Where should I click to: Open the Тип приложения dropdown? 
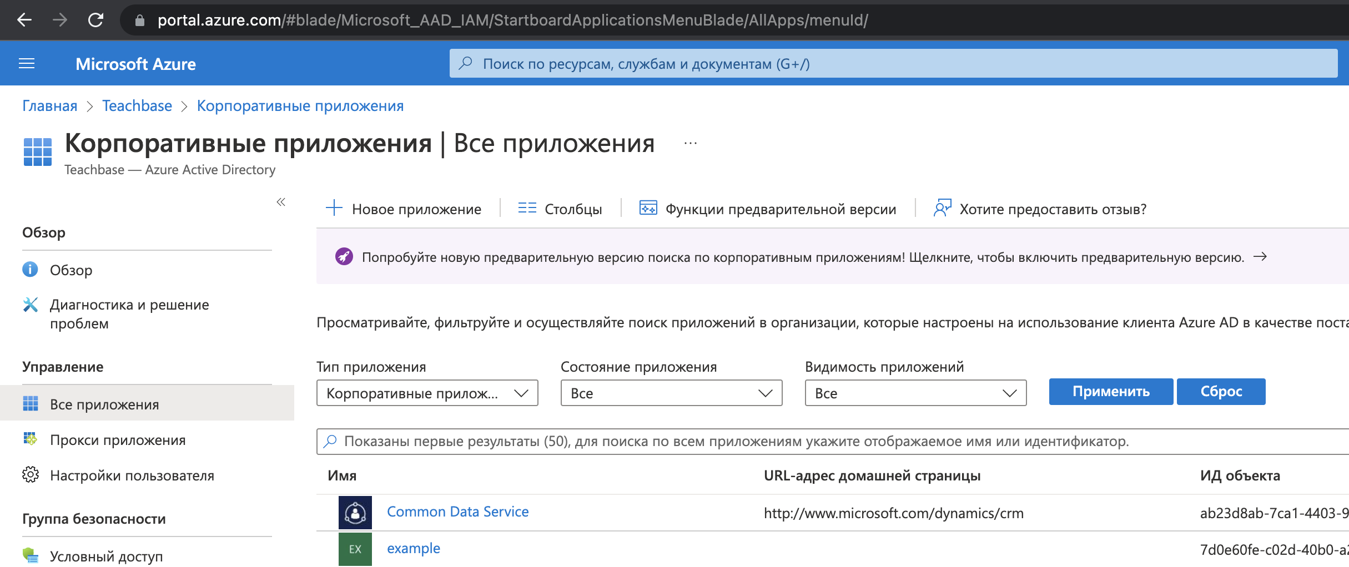point(427,393)
